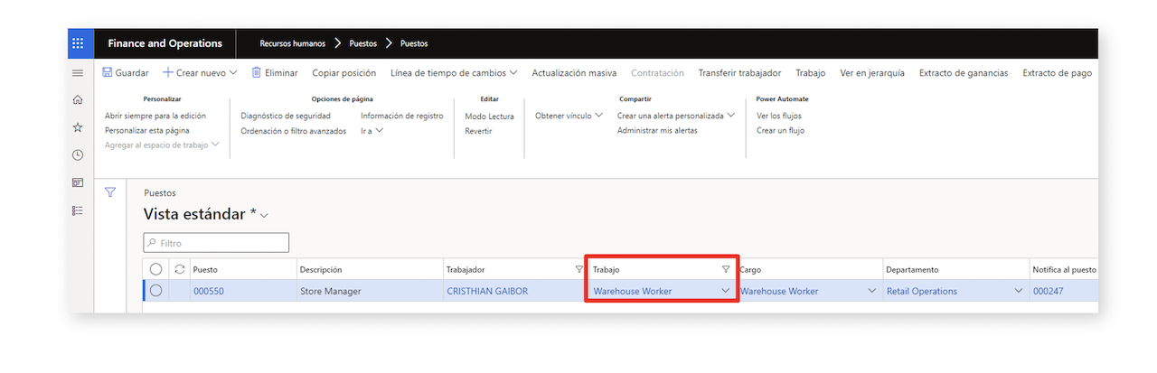The height and width of the screenshot is (373, 1157).
Task: Open Workspaces icon in sidebar
Action: [x=78, y=182]
